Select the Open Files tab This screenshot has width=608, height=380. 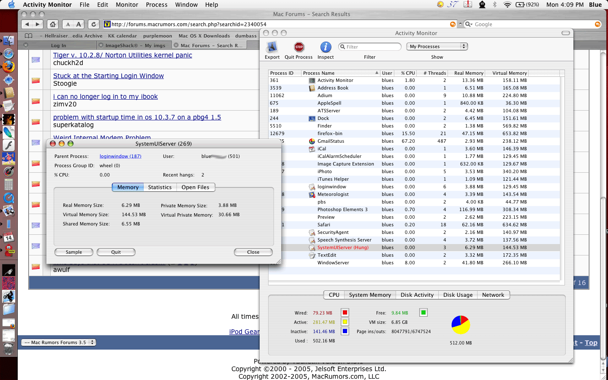(x=195, y=187)
